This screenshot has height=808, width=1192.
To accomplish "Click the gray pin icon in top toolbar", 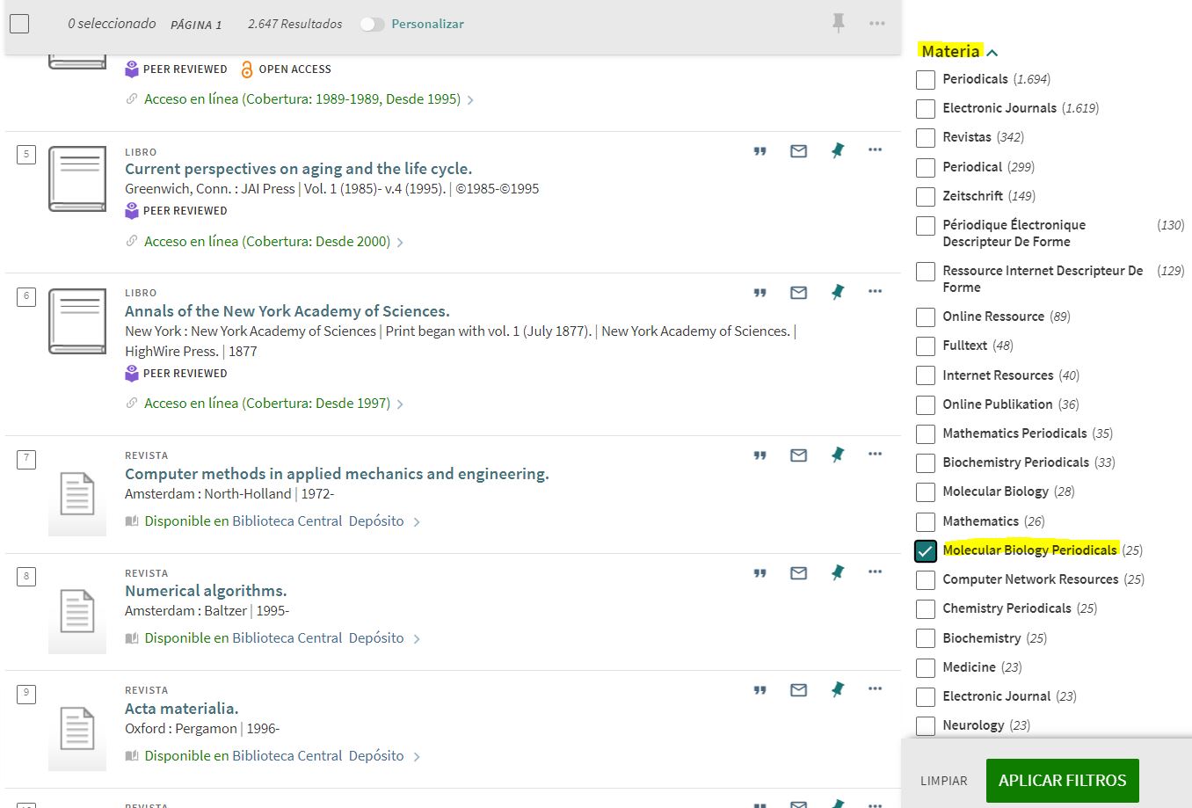I will click(839, 23).
